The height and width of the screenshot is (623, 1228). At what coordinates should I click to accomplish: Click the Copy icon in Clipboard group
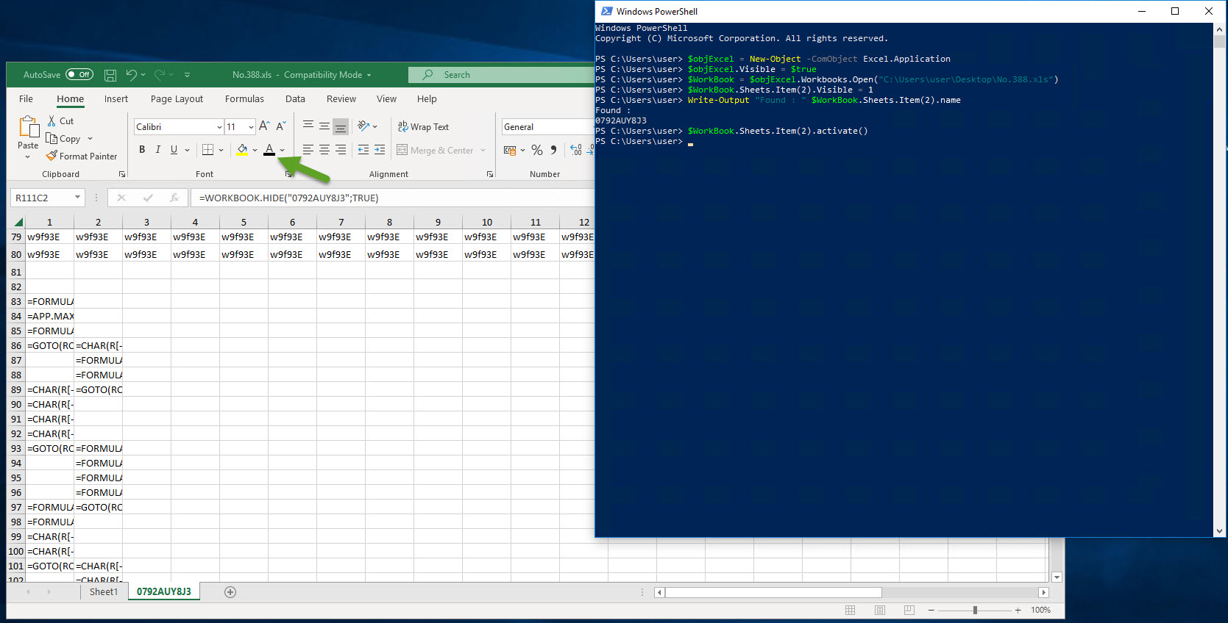point(52,138)
